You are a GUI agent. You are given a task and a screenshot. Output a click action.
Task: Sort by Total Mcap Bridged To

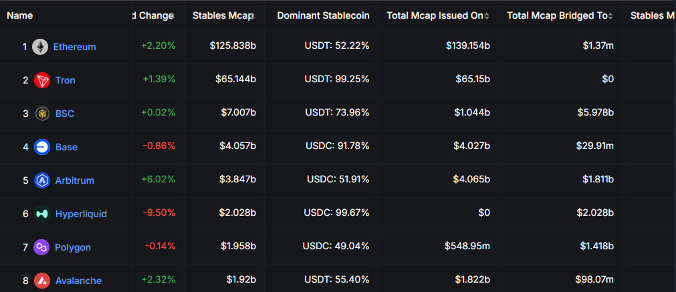point(611,15)
